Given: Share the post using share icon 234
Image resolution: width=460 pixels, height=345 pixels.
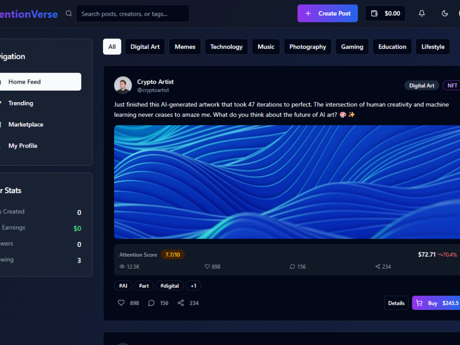Looking at the screenshot, I should (x=181, y=303).
